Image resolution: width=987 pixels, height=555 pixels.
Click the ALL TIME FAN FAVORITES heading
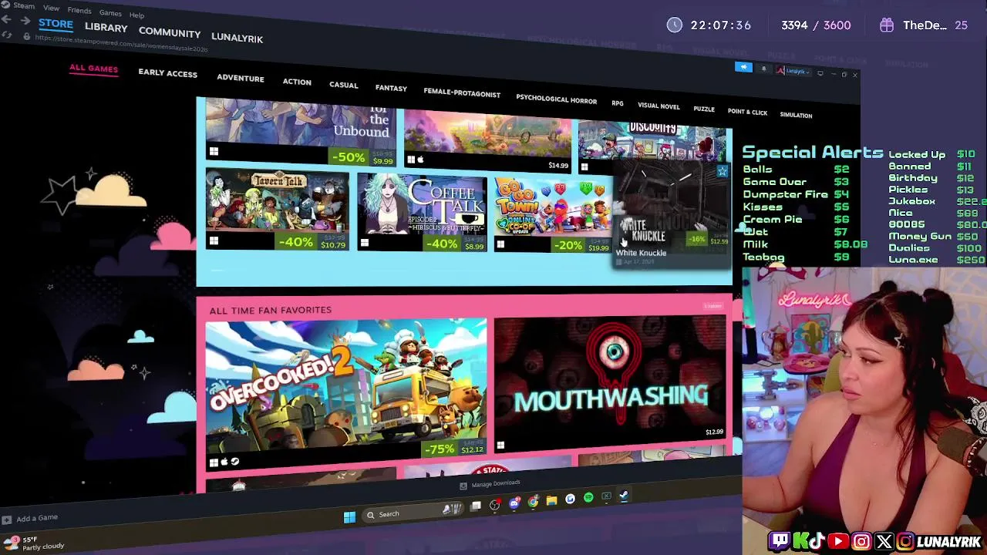coord(270,310)
